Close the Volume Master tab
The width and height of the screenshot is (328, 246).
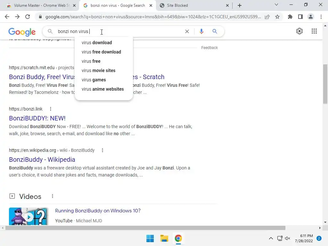(74, 6)
